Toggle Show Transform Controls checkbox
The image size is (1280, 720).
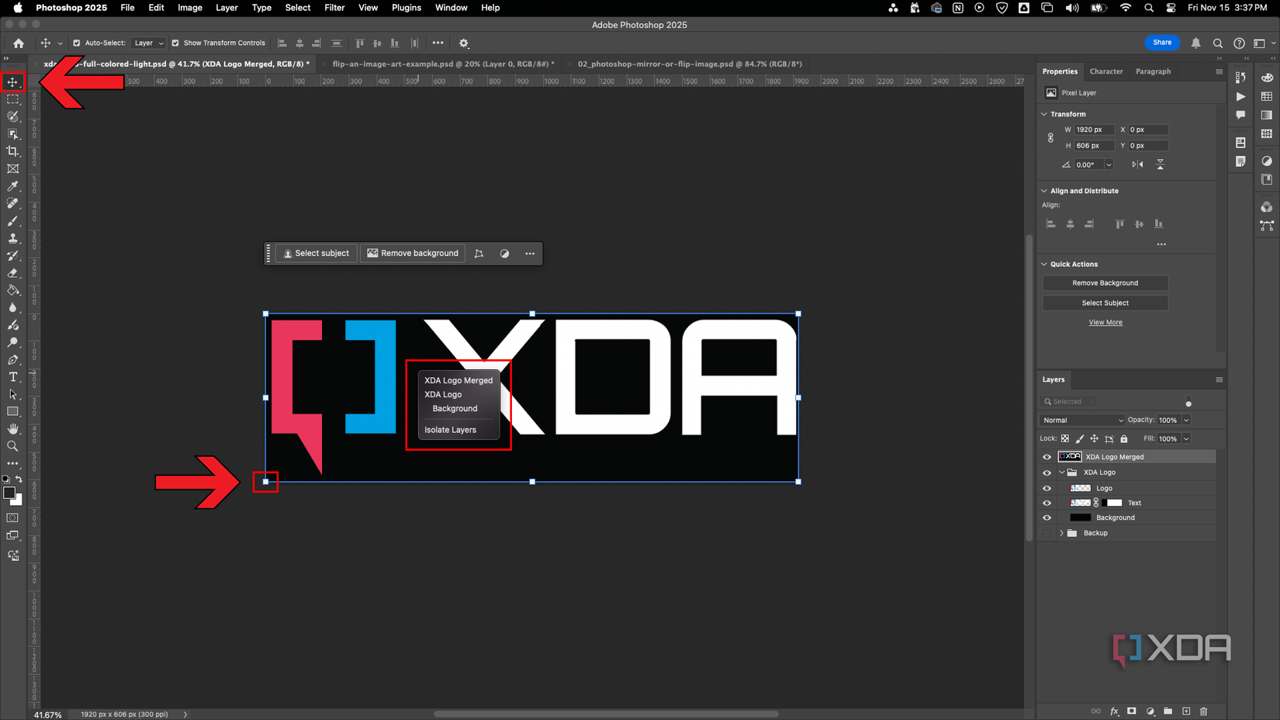point(175,43)
